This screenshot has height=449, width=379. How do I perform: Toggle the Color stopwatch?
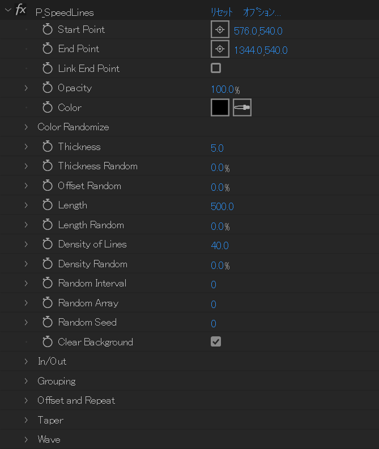tap(48, 108)
